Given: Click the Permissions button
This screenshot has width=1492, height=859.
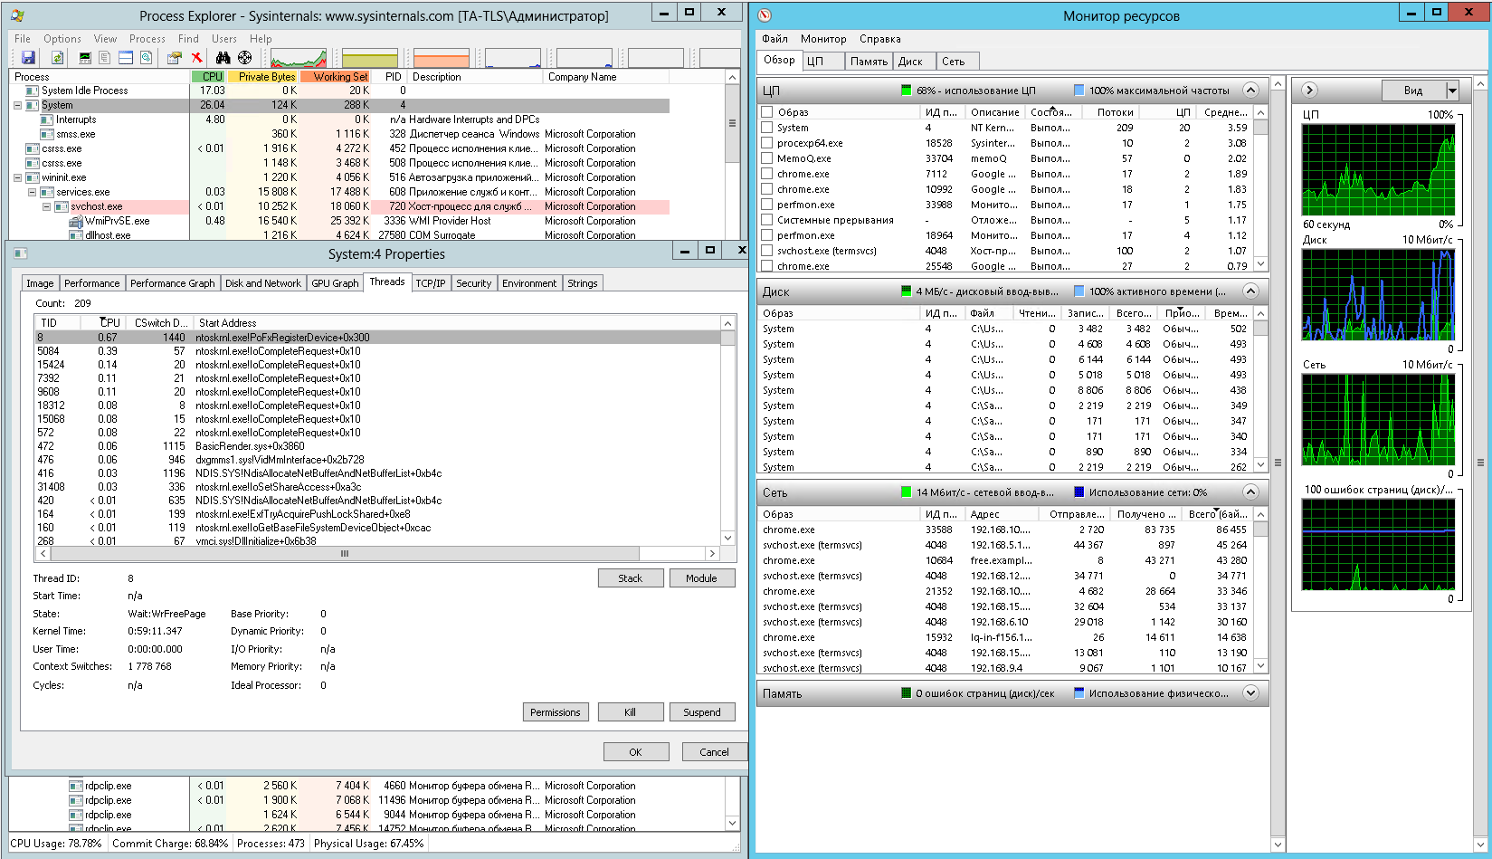Looking at the screenshot, I should [556, 712].
